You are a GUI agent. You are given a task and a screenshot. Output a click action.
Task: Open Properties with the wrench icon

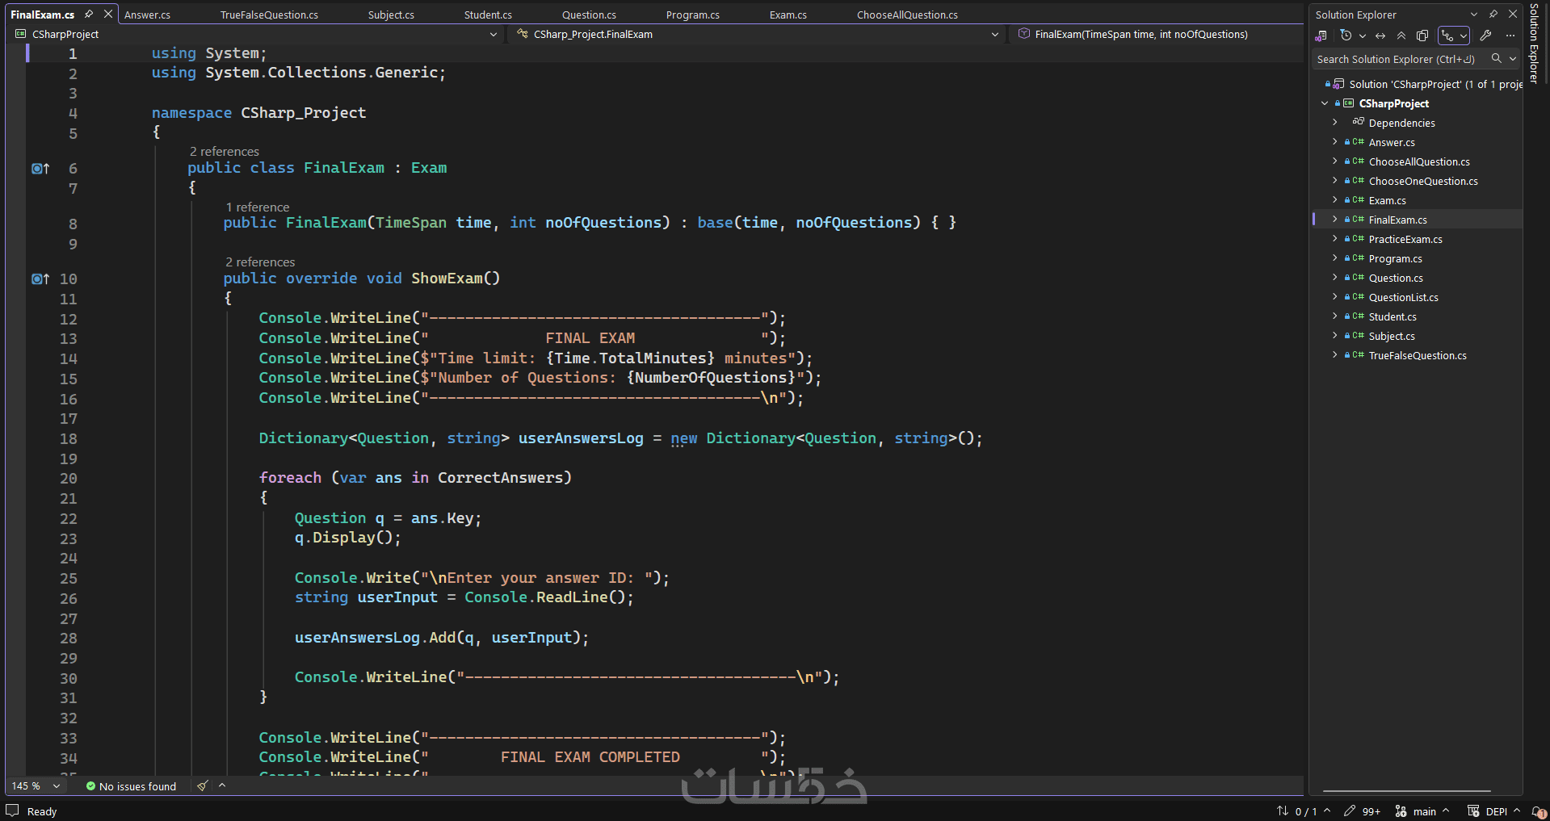(x=1485, y=36)
